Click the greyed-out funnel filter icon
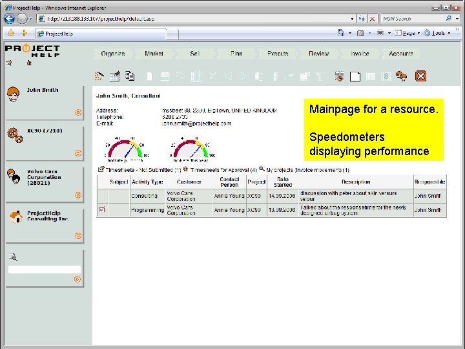The image size is (465, 349). [320, 76]
